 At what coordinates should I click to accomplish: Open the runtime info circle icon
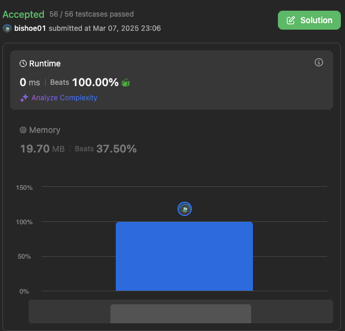pos(319,62)
